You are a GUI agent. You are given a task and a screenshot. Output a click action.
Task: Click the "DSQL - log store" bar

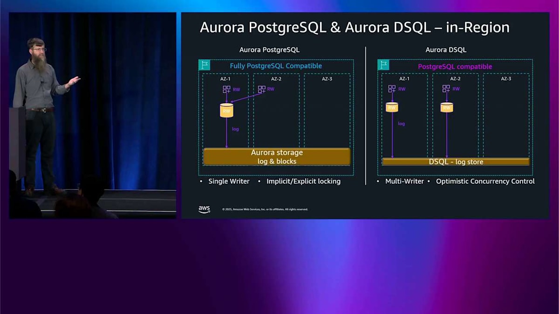456,162
